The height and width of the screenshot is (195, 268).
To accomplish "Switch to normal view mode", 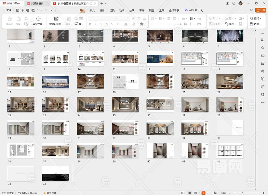I will 183,193.
